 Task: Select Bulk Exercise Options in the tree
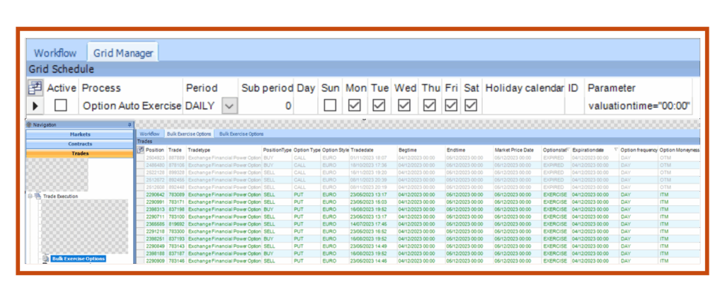(78, 258)
